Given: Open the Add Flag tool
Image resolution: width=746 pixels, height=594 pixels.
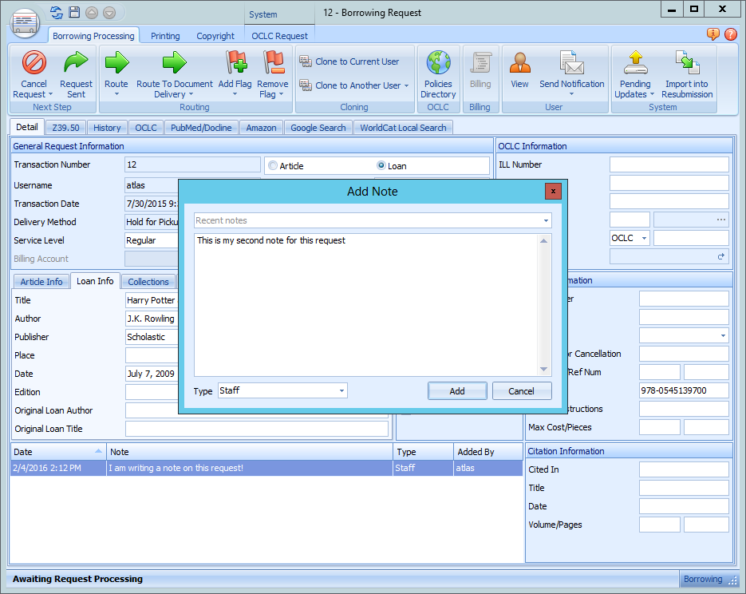Looking at the screenshot, I should [x=235, y=63].
